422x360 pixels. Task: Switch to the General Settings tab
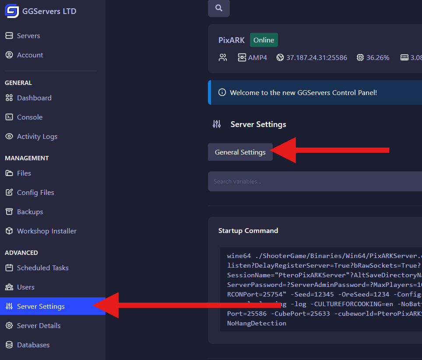[240, 152]
